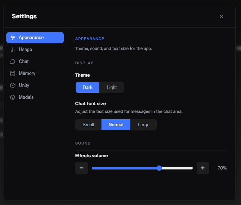Open the Appearance settings tab
241x205 pixels.
(35, 38)
